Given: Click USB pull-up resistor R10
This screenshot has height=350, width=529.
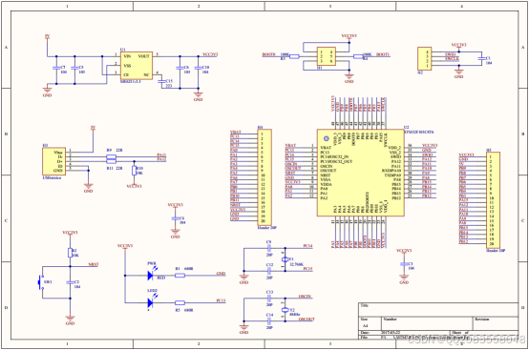Looking at the screenshot, I should coord(135,171).
